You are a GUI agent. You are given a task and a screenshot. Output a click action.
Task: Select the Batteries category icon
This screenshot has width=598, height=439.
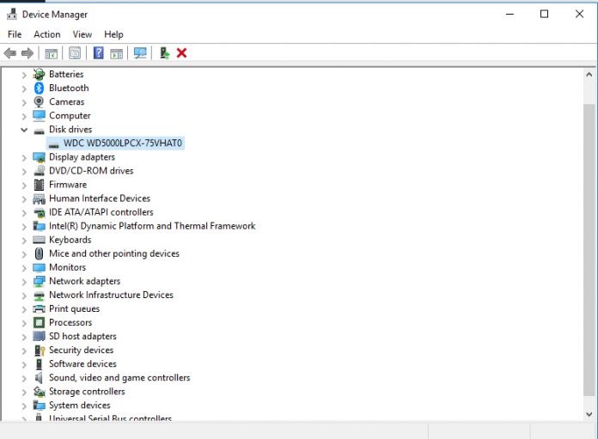(39, 74)
